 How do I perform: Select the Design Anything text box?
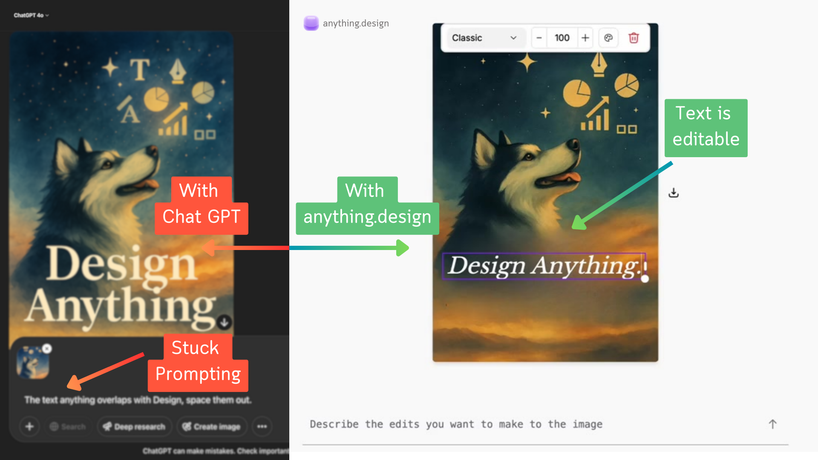point(544,266)
